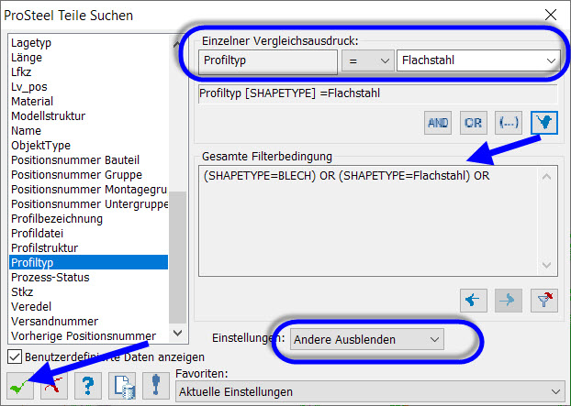Click filter condition box scroll-down arrow

click(x=546, y=265)
